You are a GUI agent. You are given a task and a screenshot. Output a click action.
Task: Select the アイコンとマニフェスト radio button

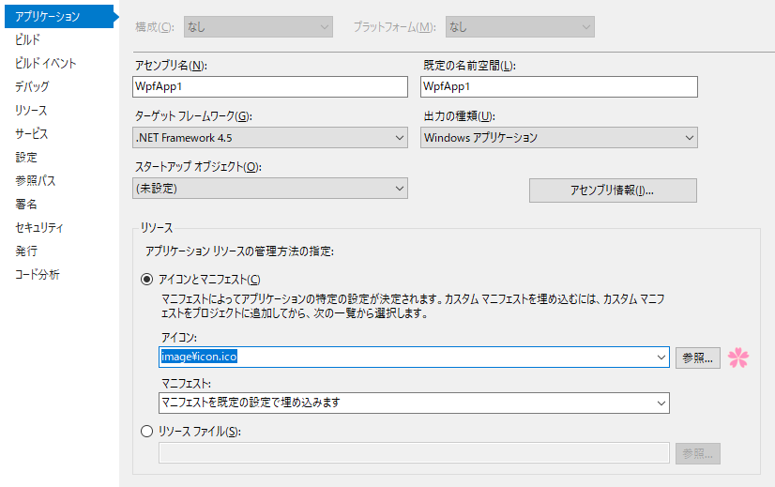[146, 280]
